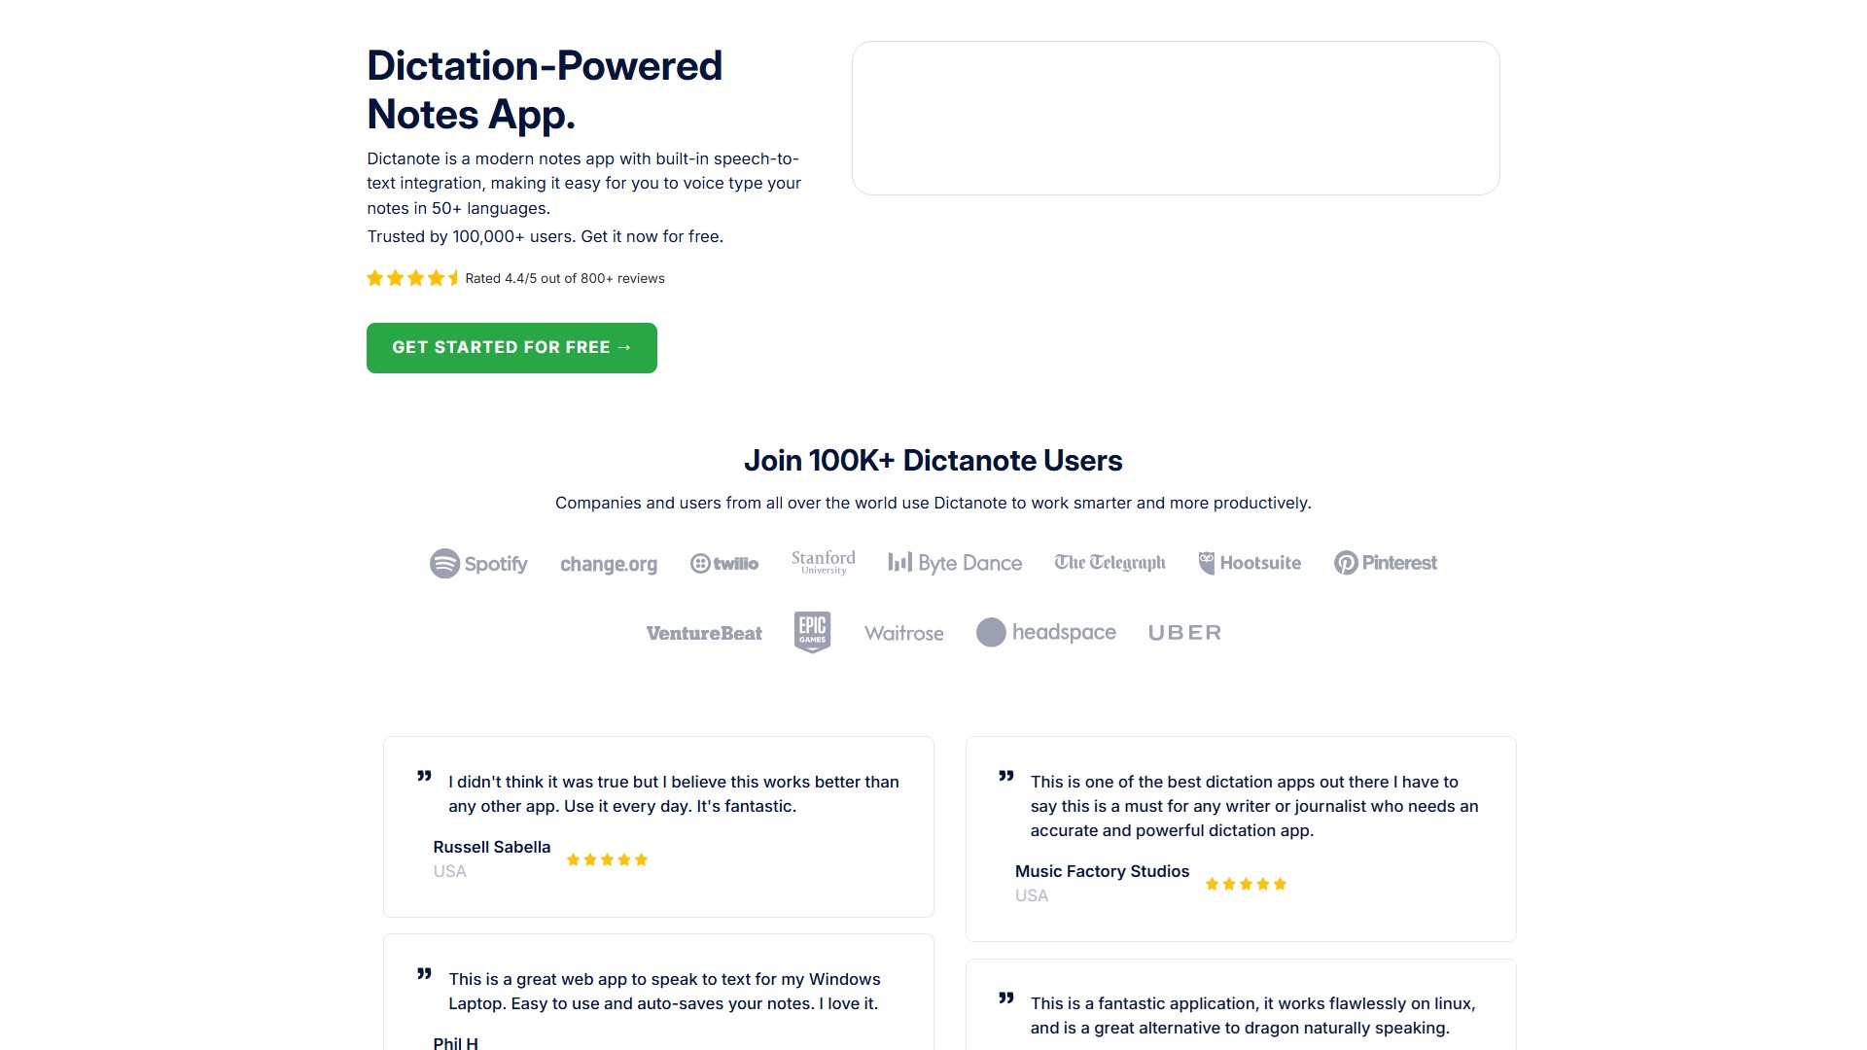Viewport: 1867px width, 1050px height.
Task: Click Music Factory Studios' five-star rating
Action: 1246,884
